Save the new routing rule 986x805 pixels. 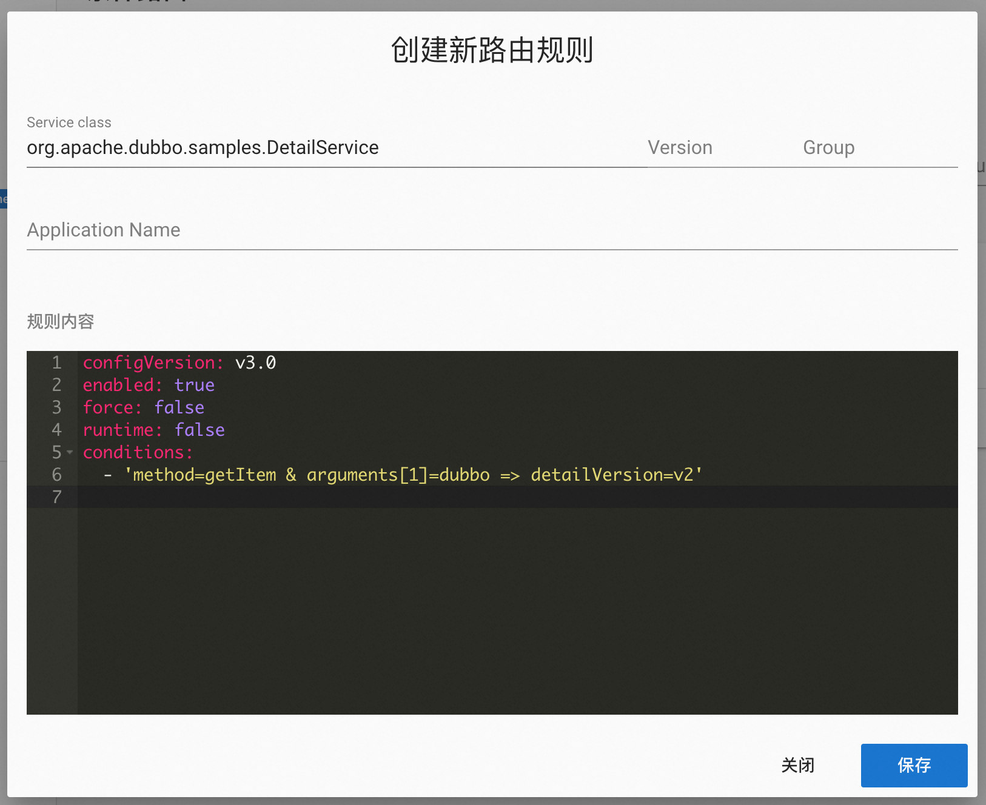pos(914,766)
